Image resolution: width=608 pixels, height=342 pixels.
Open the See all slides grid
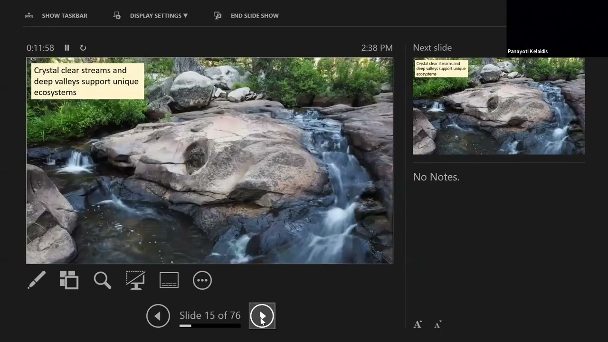tap(69, 280)
